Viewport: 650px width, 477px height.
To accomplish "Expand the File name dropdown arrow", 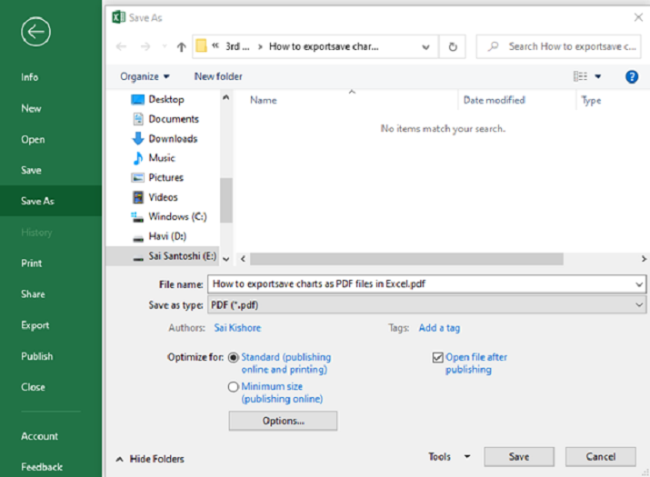I will click(x=639, y=284).
